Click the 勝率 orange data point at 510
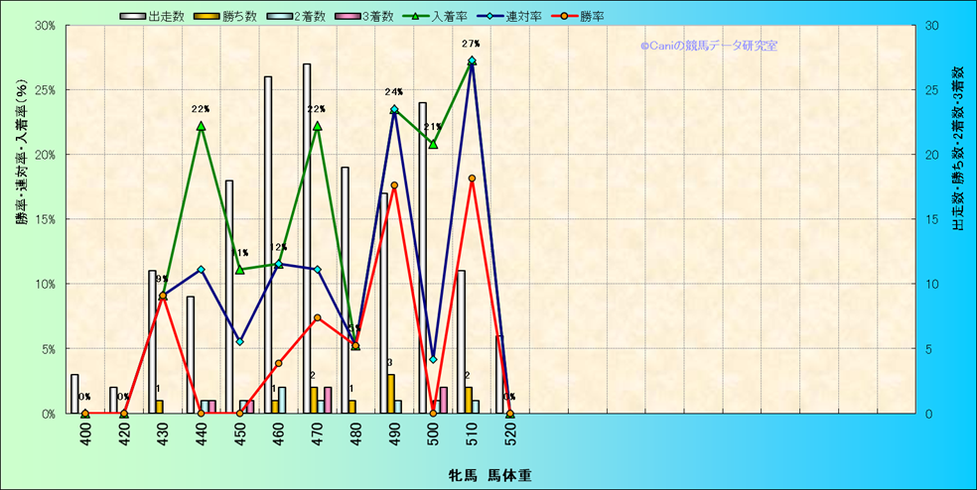The image size is (977, 490). coord(472,179)
